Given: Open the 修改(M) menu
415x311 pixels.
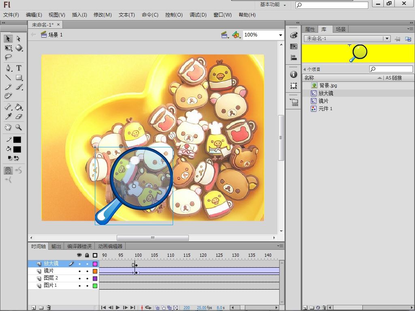Looking at the screenshot, I should point(103,15).
